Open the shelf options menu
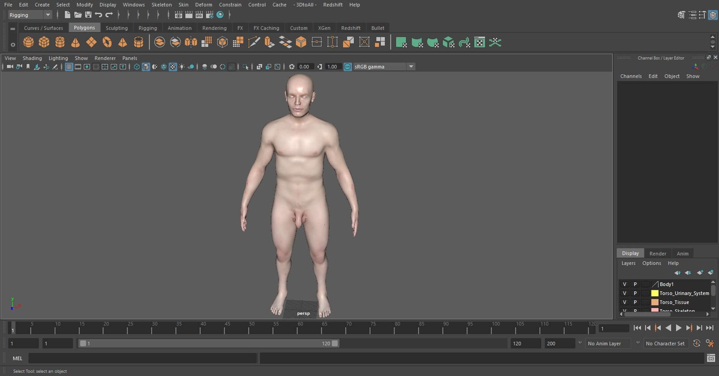Image resolution: width=719 pixels, height=376 pixels. coord(13,45)
